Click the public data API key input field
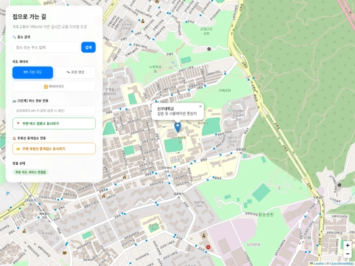The width and height of the screenshot is (355, 266). (x=54, y=110)
